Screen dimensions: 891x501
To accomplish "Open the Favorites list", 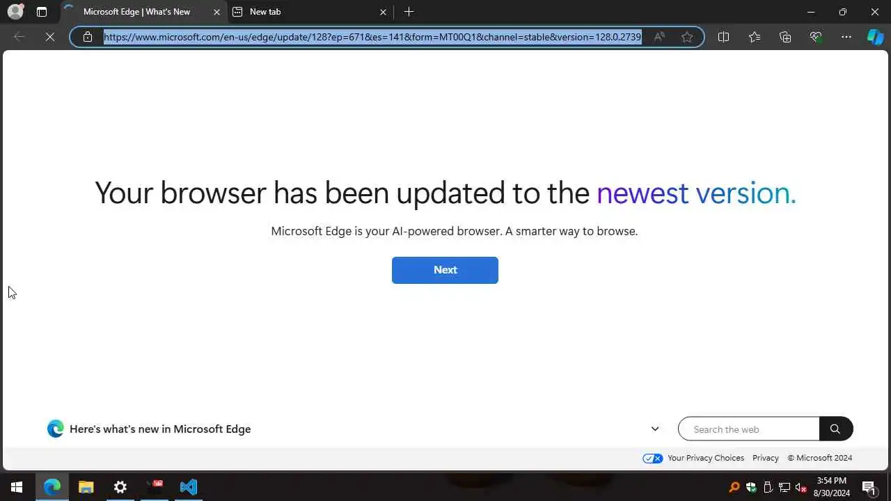I will pos(755,37).
